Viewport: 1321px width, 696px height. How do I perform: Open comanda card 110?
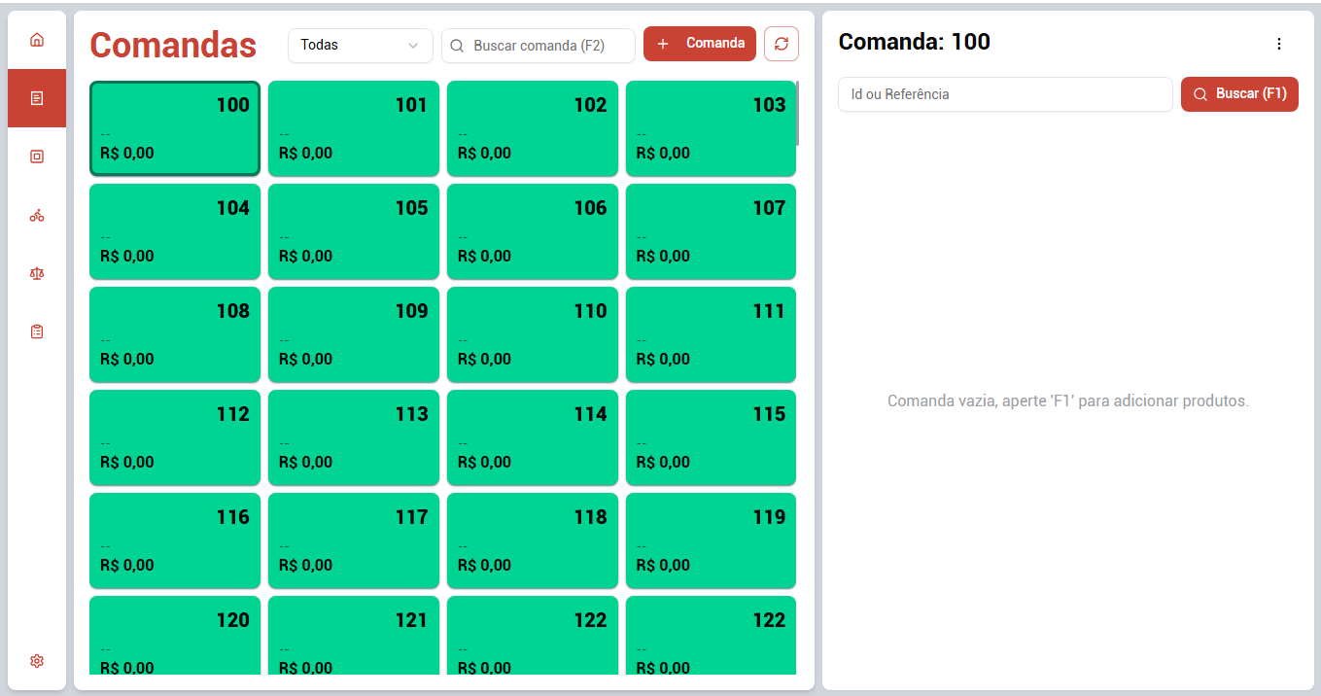533,334
